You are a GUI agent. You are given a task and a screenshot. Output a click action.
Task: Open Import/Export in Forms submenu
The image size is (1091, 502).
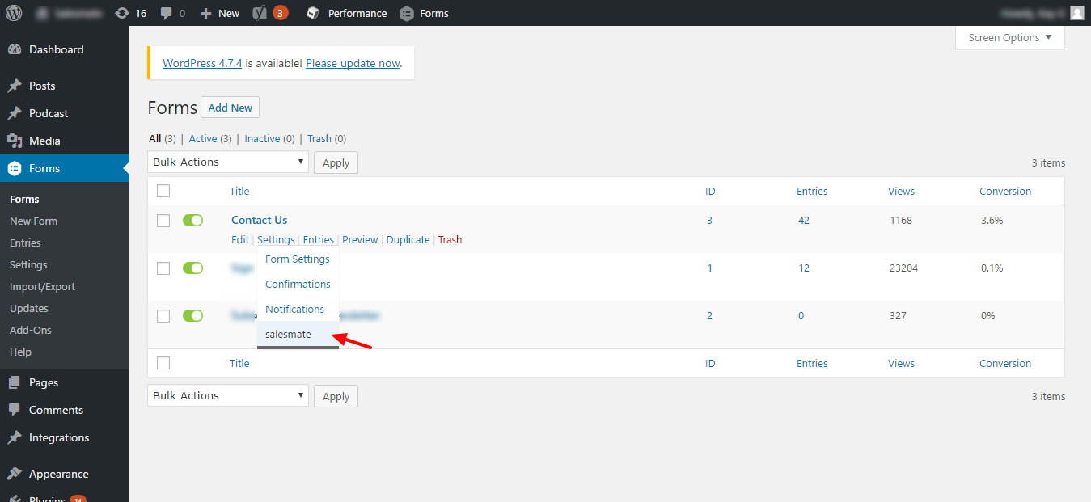(x=42, y=286)
